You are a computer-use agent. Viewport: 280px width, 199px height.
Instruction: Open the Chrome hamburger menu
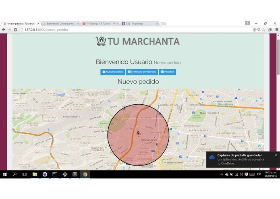277,30
